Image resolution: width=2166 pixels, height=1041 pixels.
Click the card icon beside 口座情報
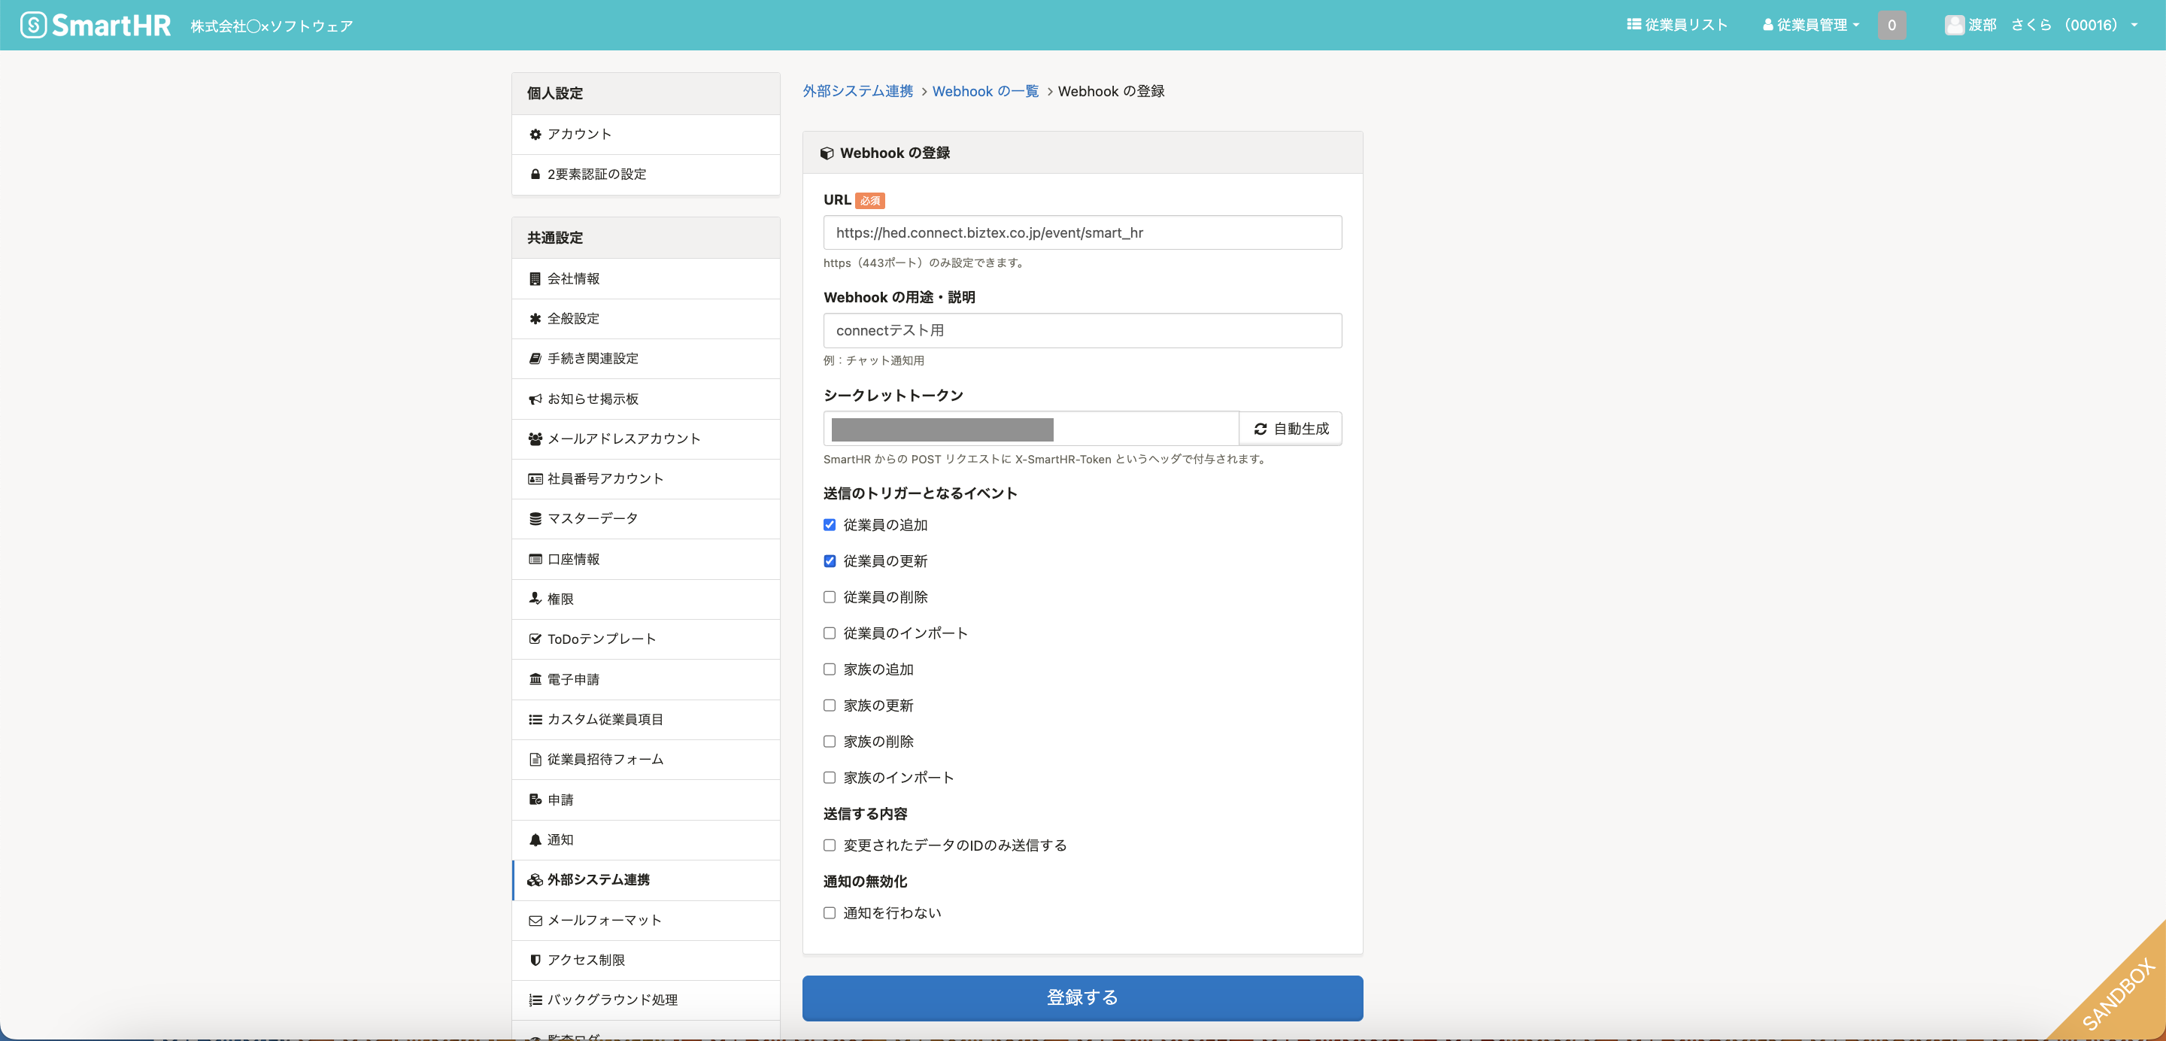pos(535,559)
